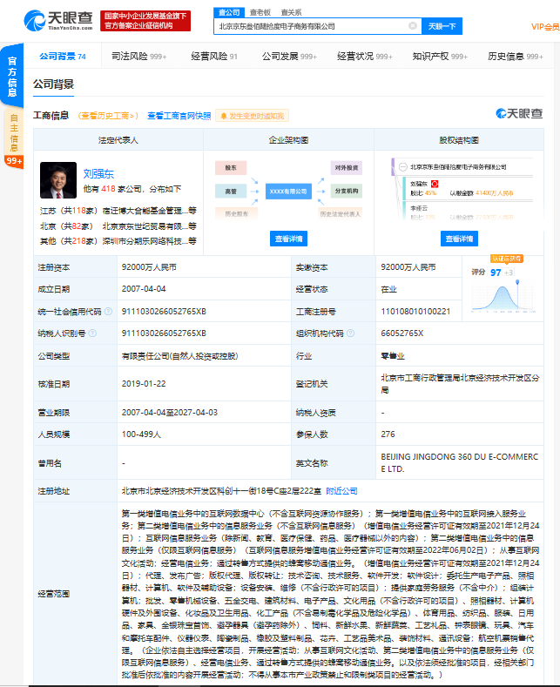Click the legal representative photo
560x687 pixels.
click(58, 180)
